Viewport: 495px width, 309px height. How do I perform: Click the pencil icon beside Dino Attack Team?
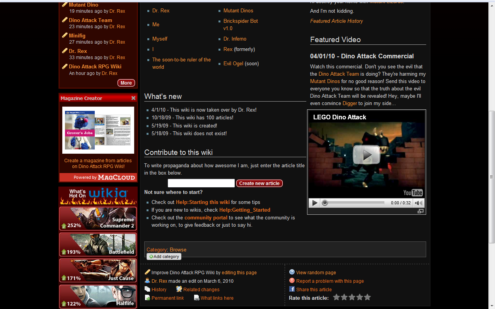point(65,20)
